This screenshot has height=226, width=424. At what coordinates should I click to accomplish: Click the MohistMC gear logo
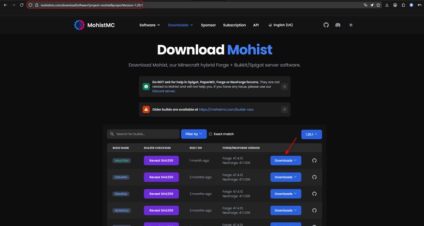(x=79, y=25)
